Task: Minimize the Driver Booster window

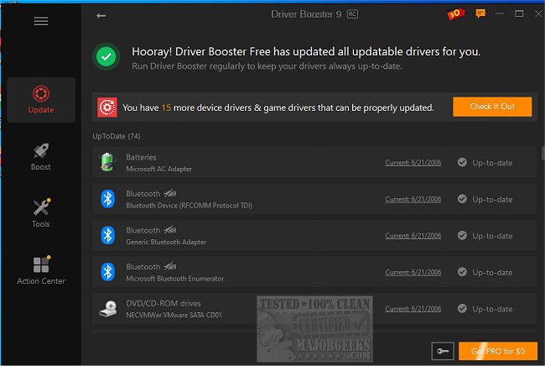Action: 500,14
